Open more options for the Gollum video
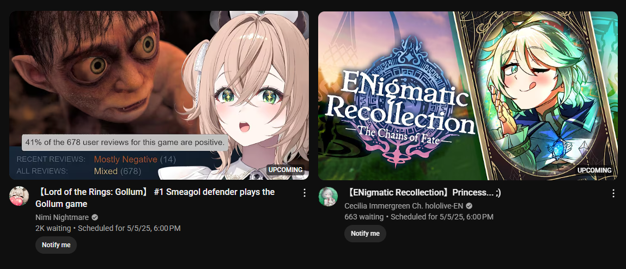Image resolution: width=626 pixels, height=269 pixels. point(304,193)
